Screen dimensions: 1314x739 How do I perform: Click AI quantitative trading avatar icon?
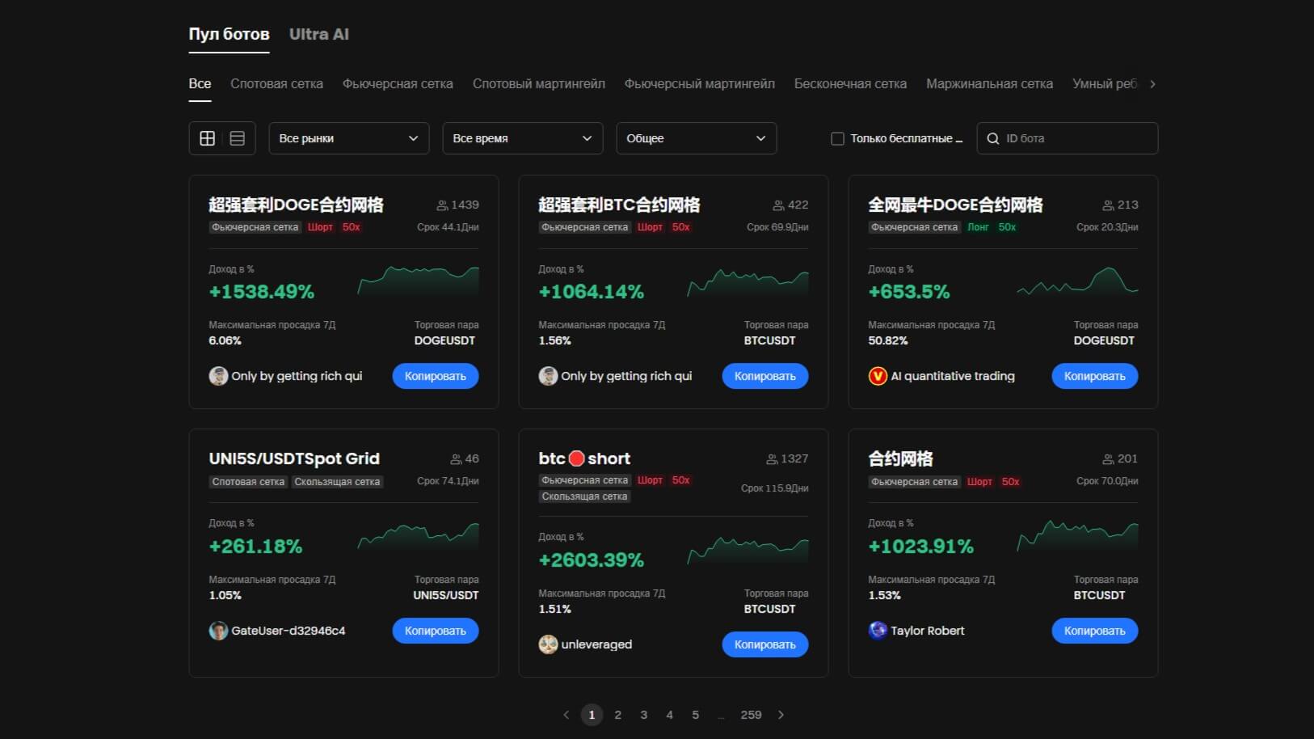click(x=878, y=376)
